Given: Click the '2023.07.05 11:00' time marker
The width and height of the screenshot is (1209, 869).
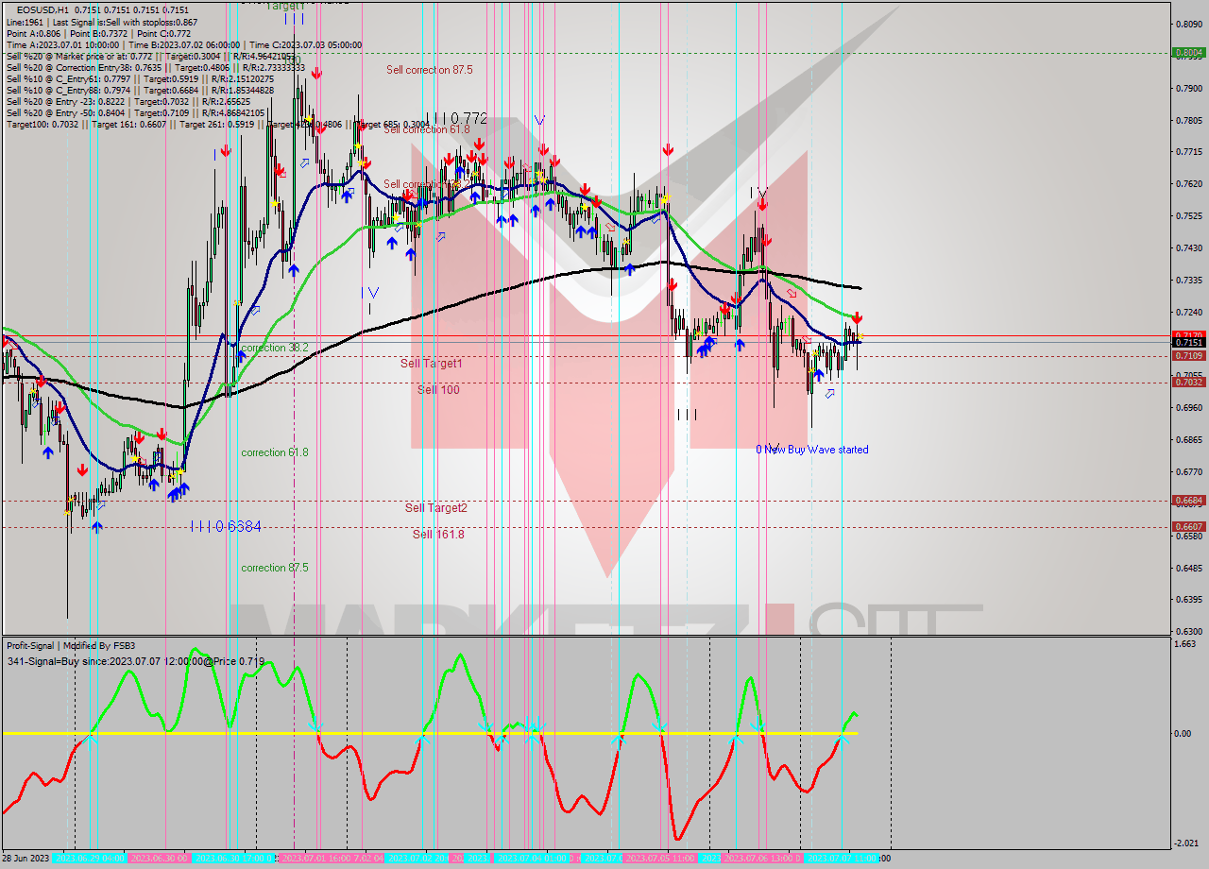Looking at the screenshot, I should (x=659, y=858).
